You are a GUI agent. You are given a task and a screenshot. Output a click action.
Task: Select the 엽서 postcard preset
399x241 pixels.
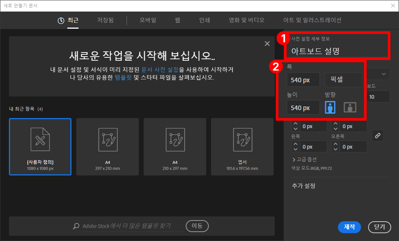(242, 146)
